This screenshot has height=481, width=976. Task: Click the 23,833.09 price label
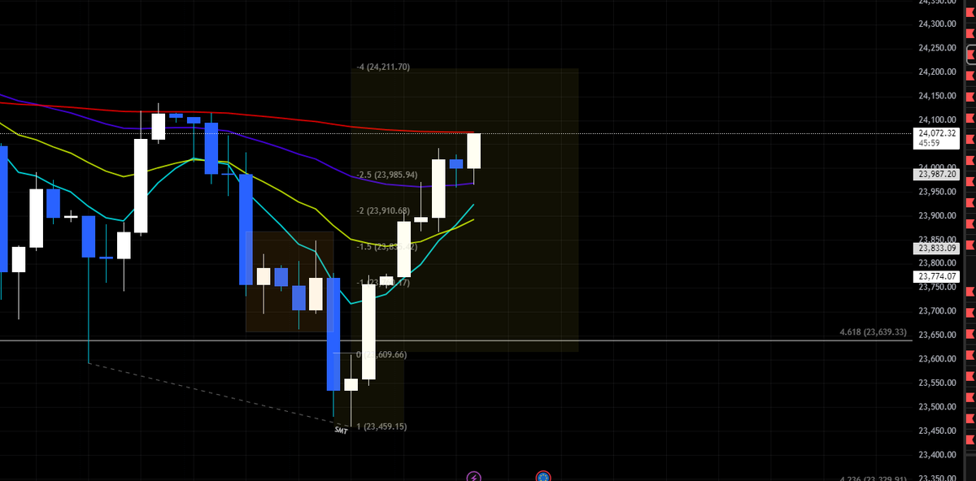[x=936, y=248]
